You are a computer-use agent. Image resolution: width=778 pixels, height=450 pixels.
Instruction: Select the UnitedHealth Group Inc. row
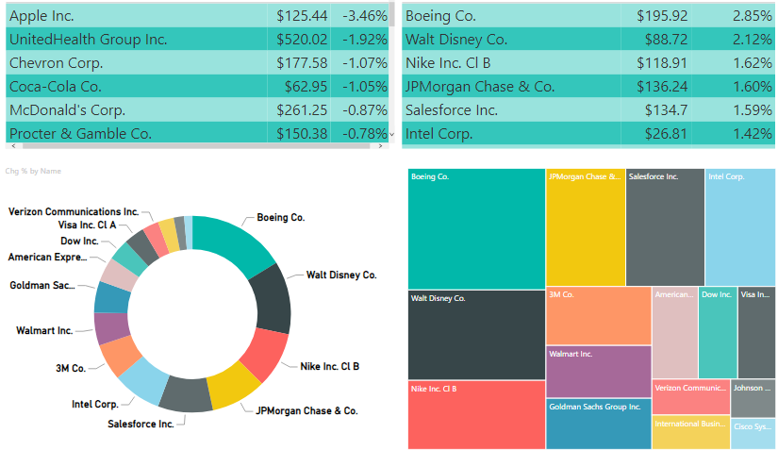coord(197,40)
